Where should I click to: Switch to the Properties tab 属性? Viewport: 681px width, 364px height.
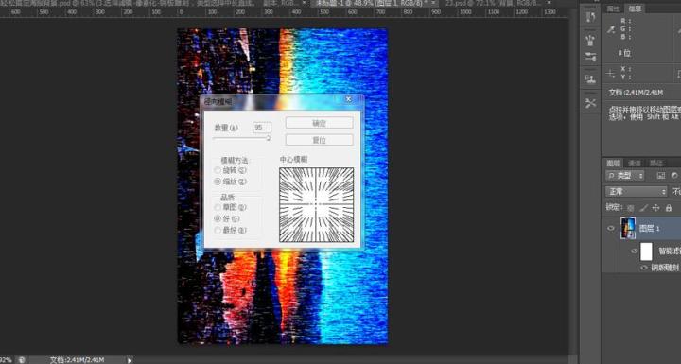pyautogui.click(x=613, y=9)
